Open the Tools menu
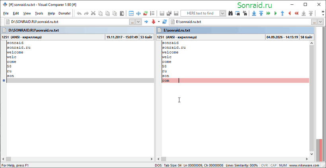Image resolution: width=326 pixels, height=168 pixels. [39, 13]
